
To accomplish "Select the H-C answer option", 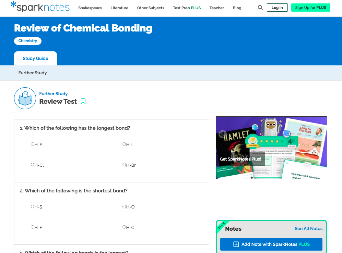I will (124, 227).
